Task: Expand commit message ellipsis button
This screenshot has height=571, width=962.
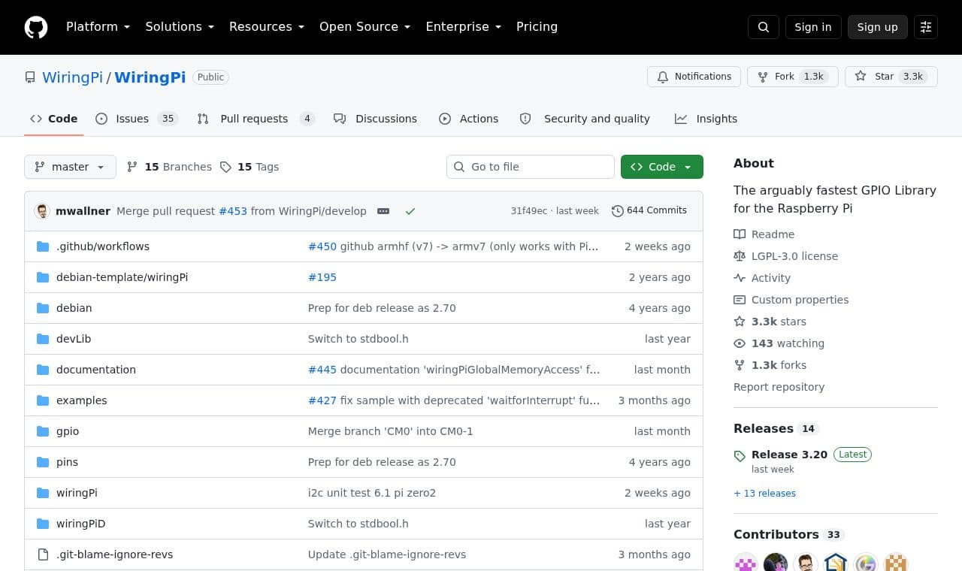Action: [x=383, y=211]
